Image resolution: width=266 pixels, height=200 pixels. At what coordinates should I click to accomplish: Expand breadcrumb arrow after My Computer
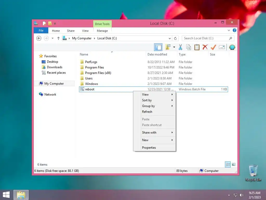click(x=95, y=38)
